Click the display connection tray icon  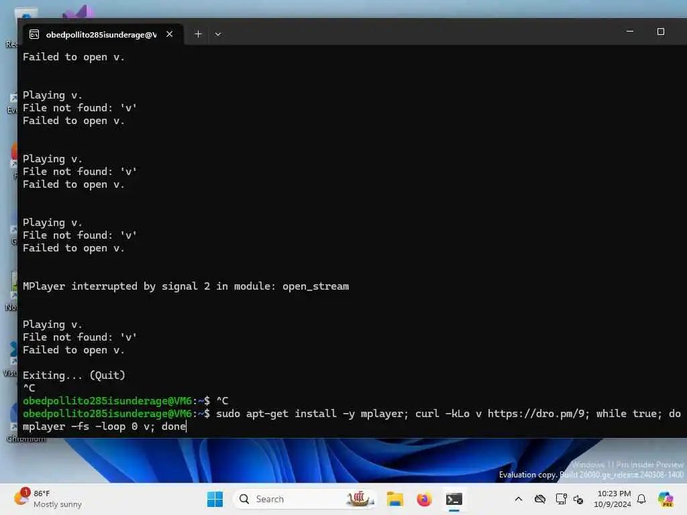click(x=561, y=499)
